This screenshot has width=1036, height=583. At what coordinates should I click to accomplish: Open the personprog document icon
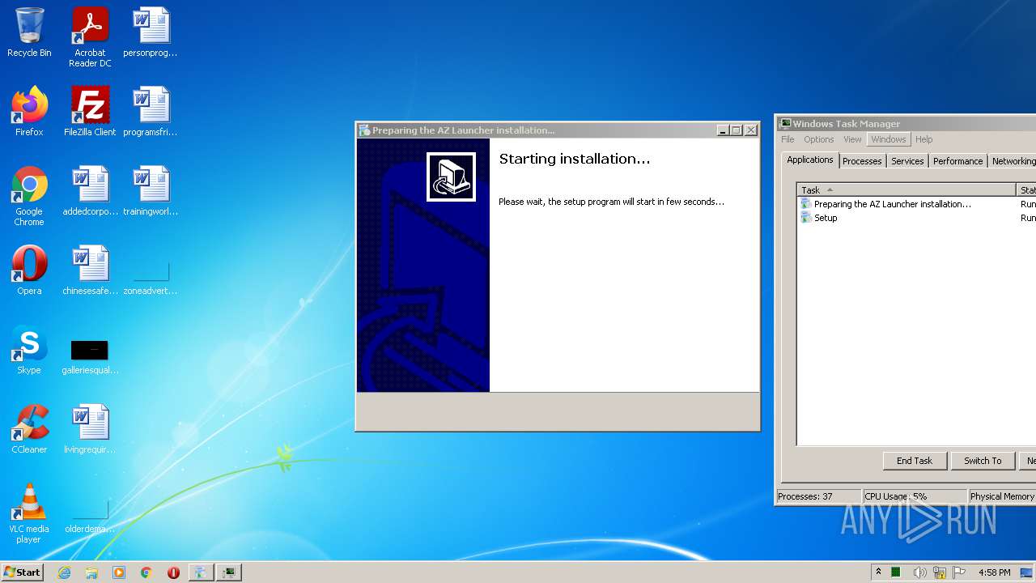click(151, 32)
